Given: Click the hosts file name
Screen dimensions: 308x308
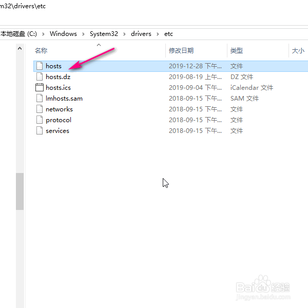Looking at the screenshot, I should [53, 66].
